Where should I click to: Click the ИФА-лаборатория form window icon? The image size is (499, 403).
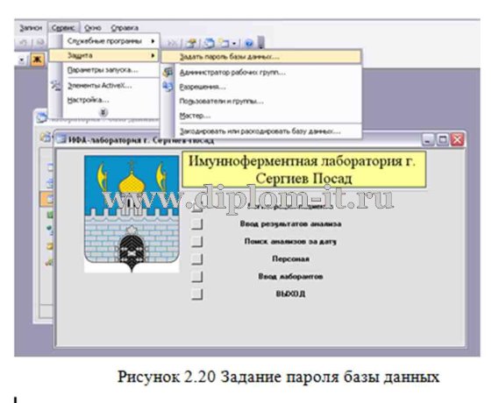[61, 139]
